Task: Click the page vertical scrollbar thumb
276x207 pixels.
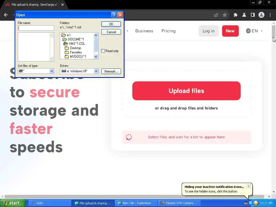Action: (x=274, y=31)
